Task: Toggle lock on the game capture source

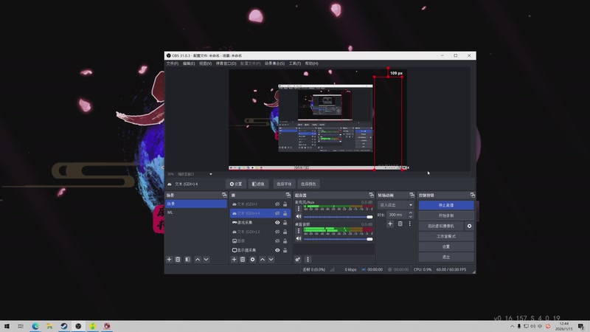Action: [x=285, y=223]
